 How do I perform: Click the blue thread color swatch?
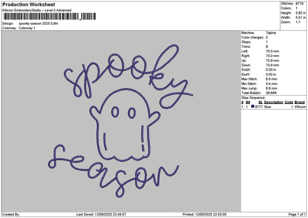[253, 106]
